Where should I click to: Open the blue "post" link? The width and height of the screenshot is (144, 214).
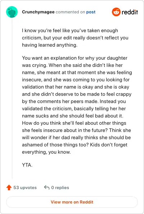91,12
